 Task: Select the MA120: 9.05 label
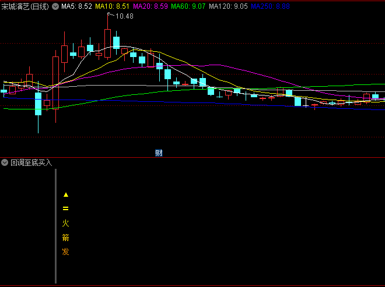click(x=229, y=6)
